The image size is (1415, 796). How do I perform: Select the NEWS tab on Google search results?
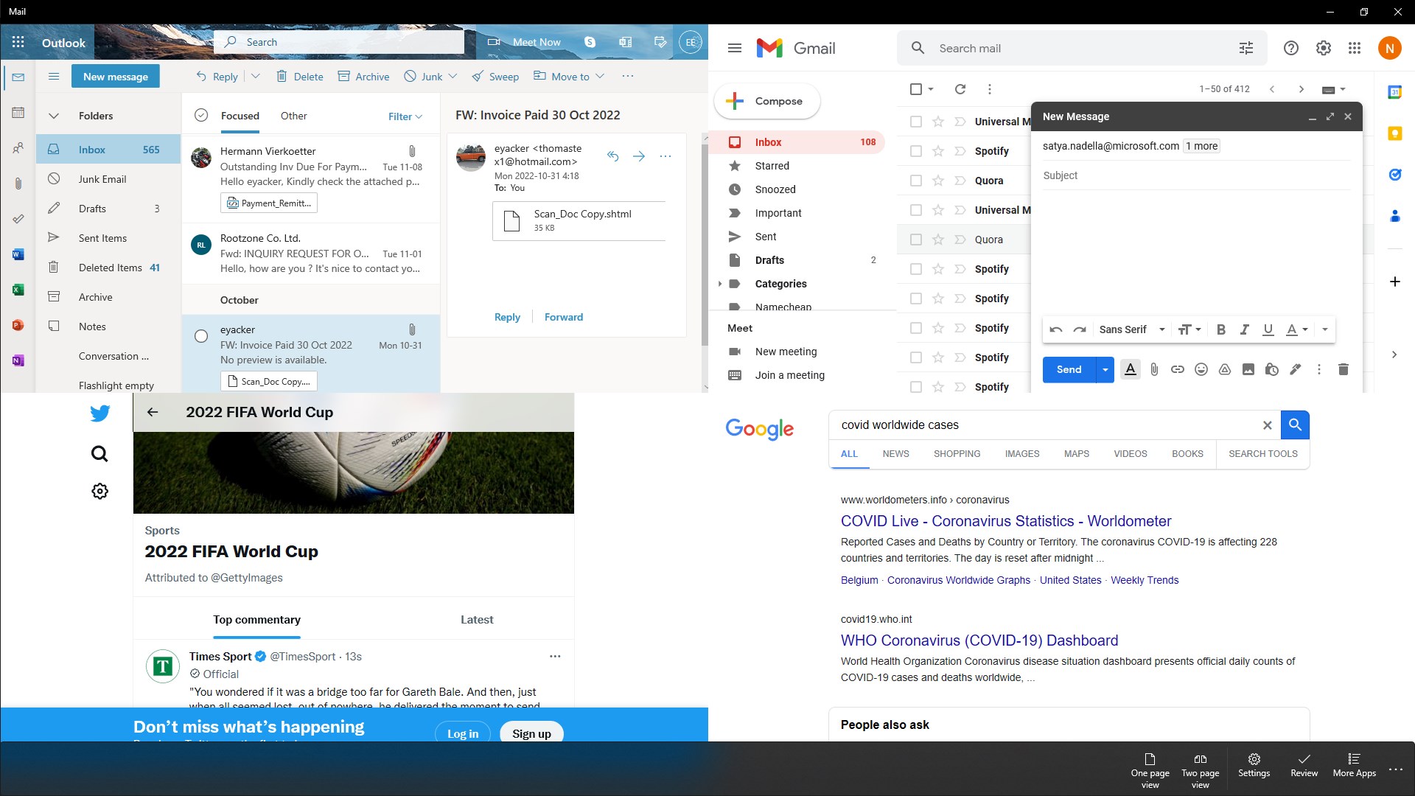[895, 454]
